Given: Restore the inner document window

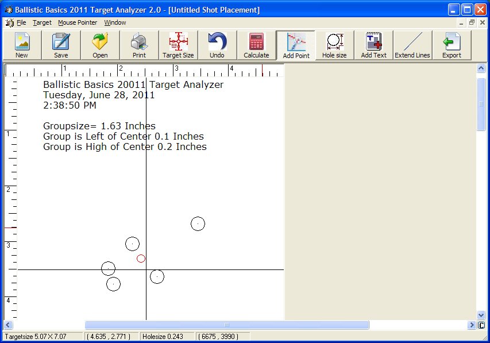Looking at the screenshot, I should 472,22.
